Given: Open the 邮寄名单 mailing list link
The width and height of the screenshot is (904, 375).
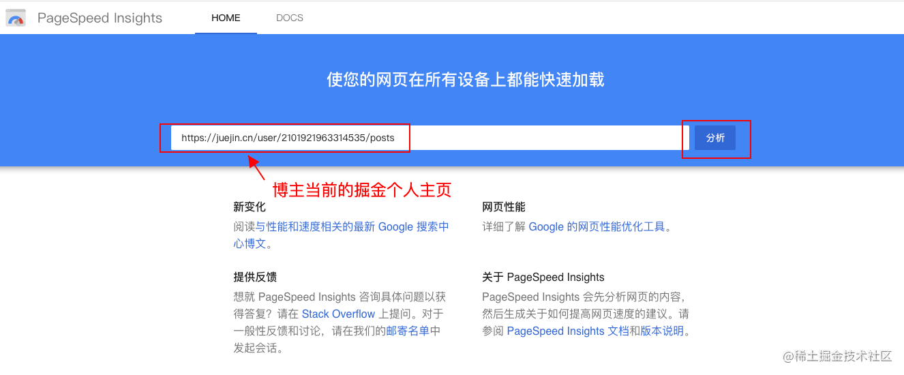Looking at the screenshot, I should (408, 331).
